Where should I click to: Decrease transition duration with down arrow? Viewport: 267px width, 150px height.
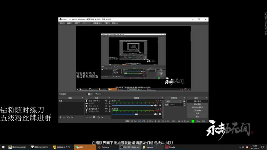tap(184, 106)
